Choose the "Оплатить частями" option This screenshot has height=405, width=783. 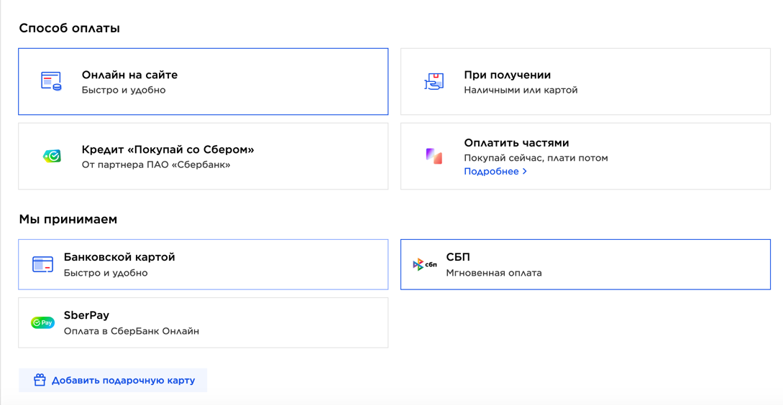point(585,156)
